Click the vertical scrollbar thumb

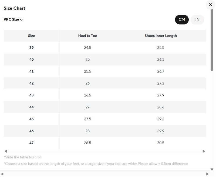click(212, 40)
